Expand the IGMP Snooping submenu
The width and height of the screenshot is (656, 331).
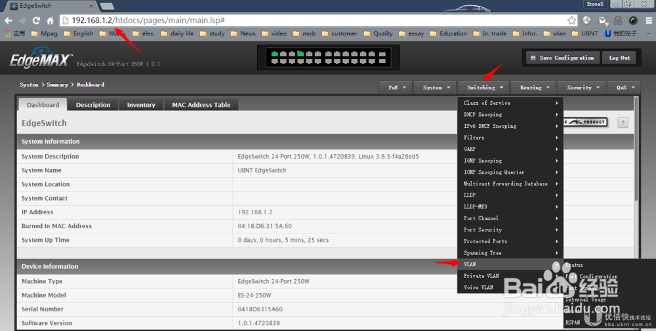click(510, 161)
